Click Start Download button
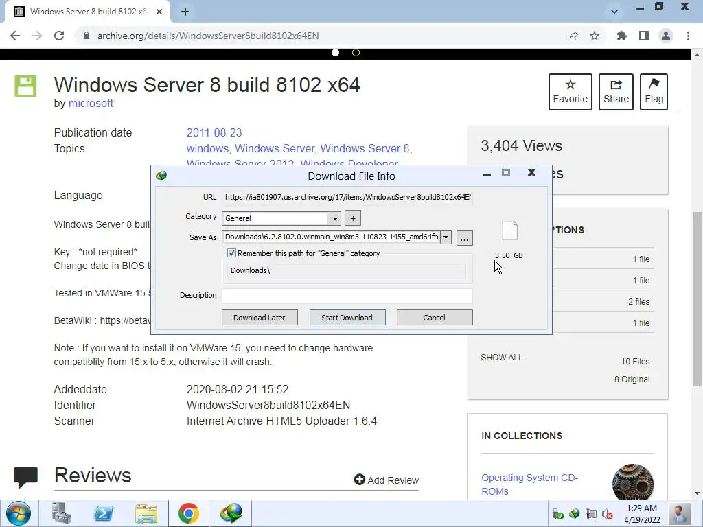Screen dimensions: 703x527 pos(347,317)
